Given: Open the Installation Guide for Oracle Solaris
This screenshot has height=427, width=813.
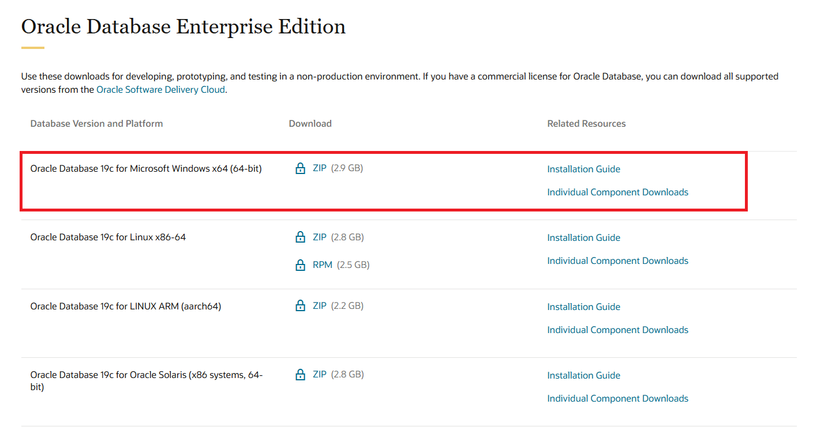Looking at the screenshot, I should pyautogui.click(x=584, y=375).
